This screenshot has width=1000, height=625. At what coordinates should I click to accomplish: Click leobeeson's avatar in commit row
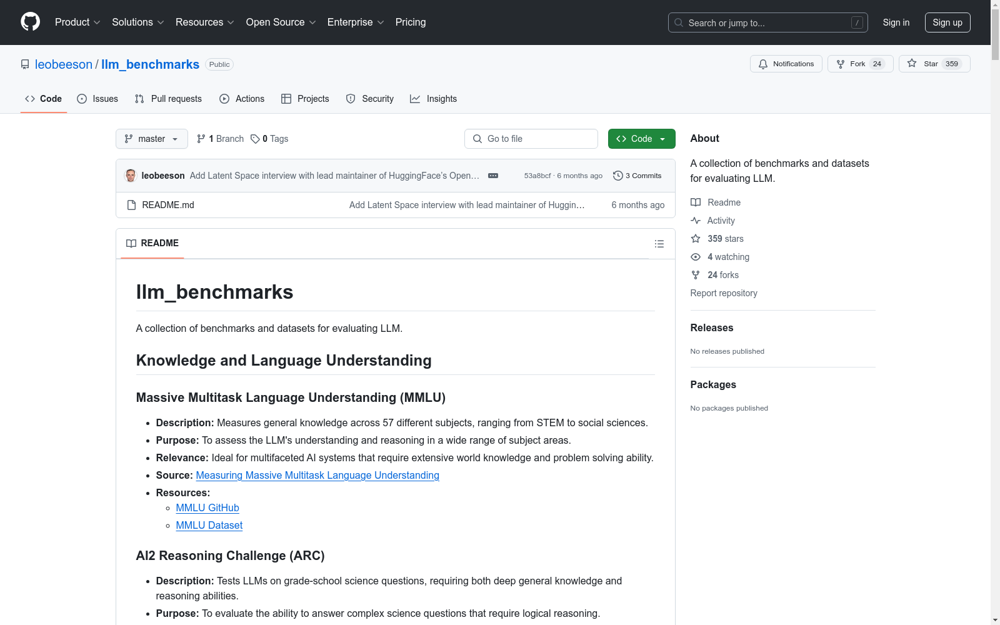point(131,176)
